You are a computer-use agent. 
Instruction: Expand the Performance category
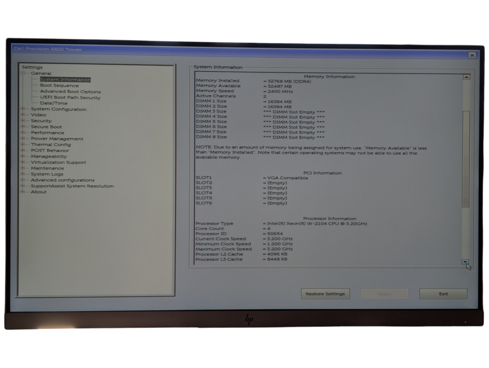tap(23, 132)
